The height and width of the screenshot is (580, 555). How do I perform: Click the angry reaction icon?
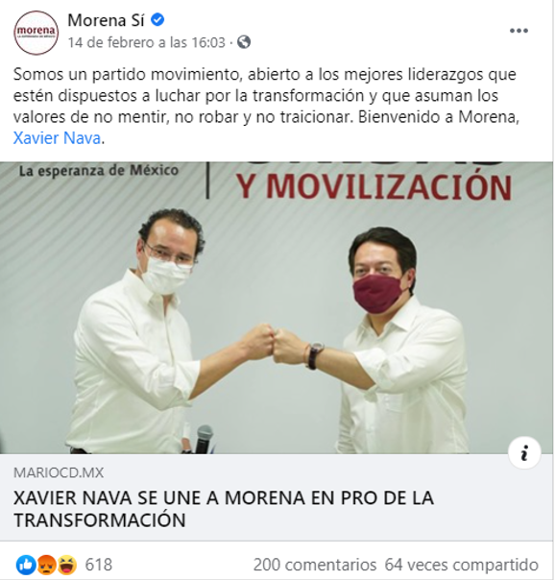point(46,565)
